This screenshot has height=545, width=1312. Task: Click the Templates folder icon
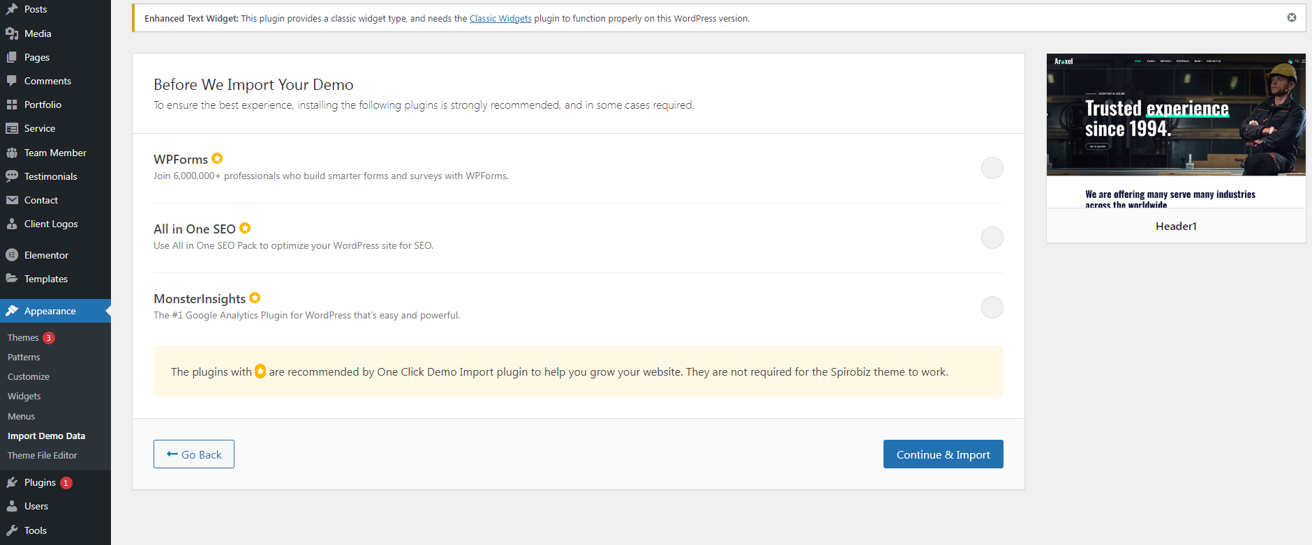pyautogui.click(x=12, y=279)
